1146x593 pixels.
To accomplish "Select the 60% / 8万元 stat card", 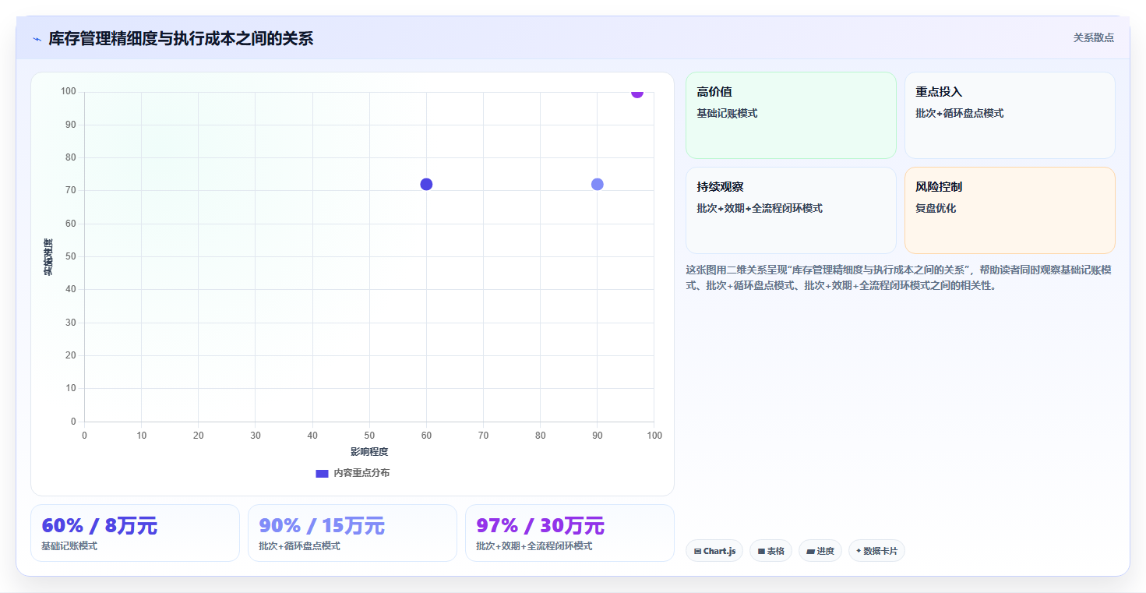I will (135, 533).
